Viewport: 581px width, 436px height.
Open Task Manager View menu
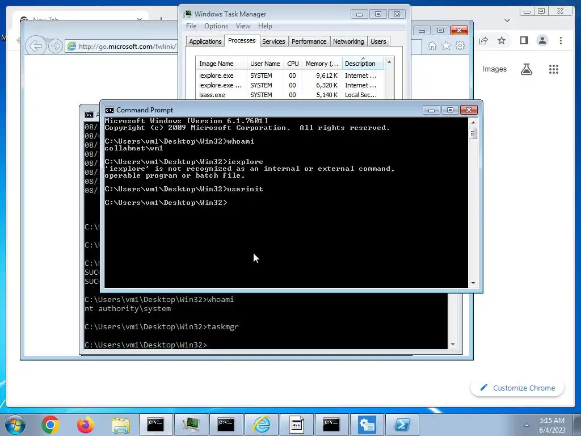point(243,26)
